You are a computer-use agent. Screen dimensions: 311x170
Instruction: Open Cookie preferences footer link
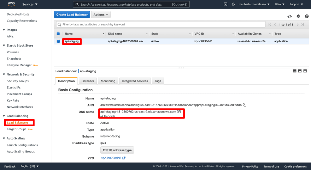click(x=295, y=166)
